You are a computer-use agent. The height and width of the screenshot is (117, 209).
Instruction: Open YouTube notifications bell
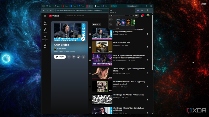[142, 16]
